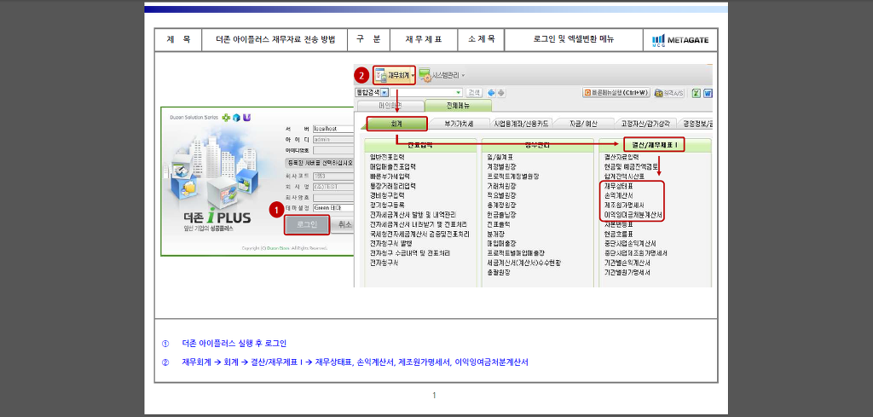Click the gray forward navigation arrow

point(500,92)
